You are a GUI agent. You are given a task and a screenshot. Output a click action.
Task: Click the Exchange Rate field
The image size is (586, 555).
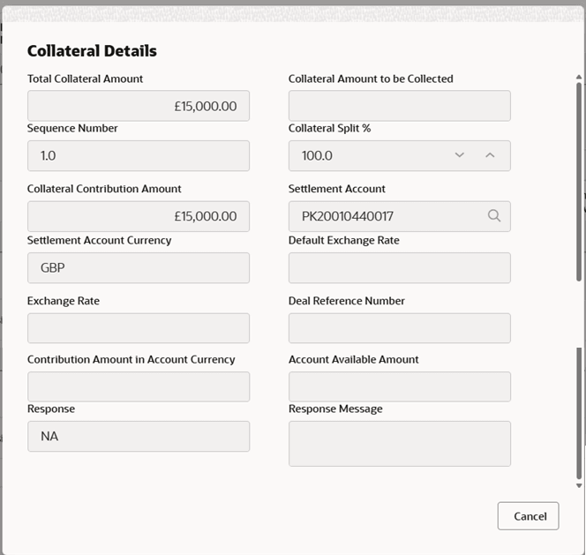[139, 328]
